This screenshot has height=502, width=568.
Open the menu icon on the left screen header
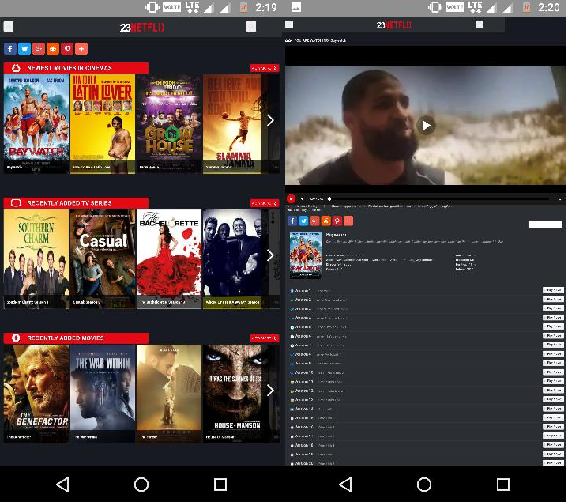point(9,26)
